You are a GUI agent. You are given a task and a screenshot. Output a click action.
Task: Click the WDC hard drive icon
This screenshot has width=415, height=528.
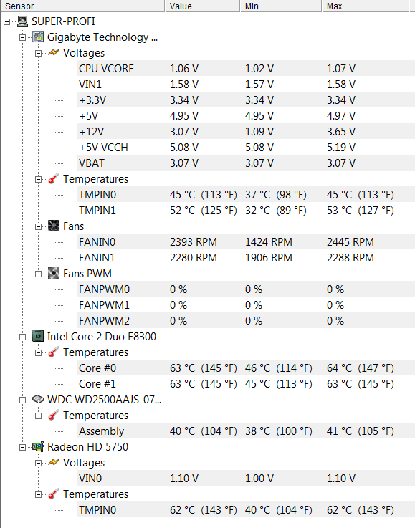tap(38, 399)
